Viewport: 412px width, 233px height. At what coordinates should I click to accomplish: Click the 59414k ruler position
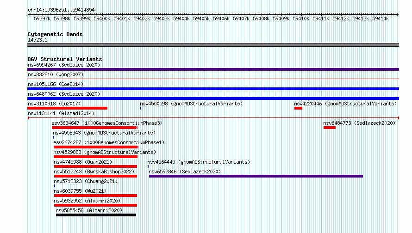(381, 18)
